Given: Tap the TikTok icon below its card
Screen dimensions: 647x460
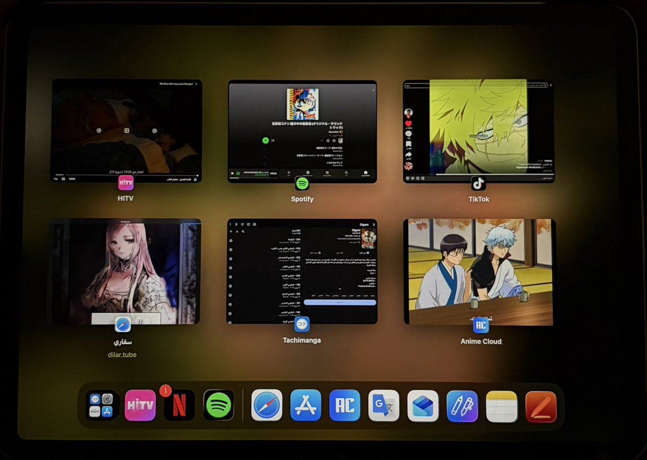Looking at the screenshot, I should (478, 183).
